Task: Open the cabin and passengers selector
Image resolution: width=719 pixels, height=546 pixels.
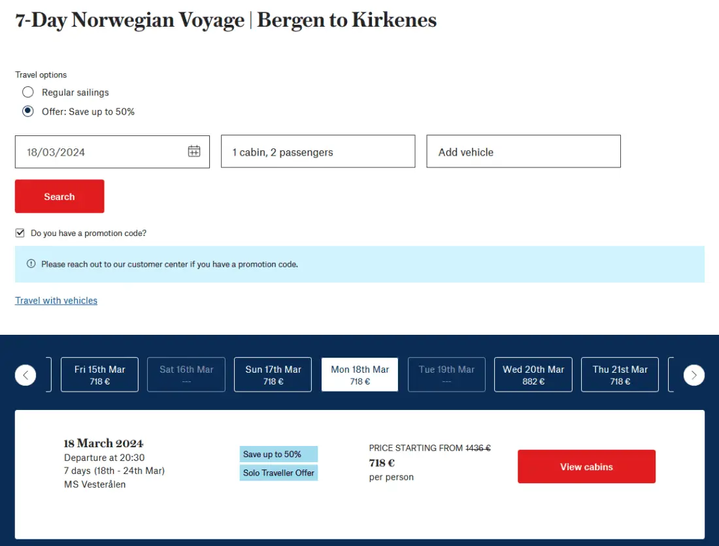Action: [x=318, y=152]
